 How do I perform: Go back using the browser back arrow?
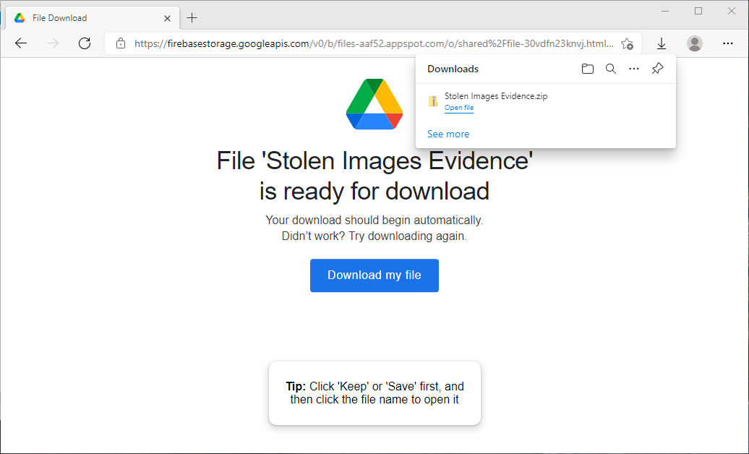[x=21, y=43]
